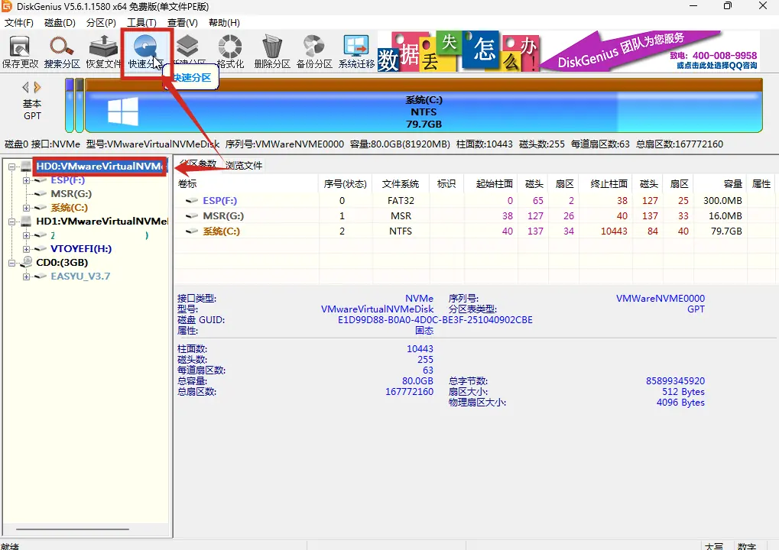779x550 pixels.
Task: Open the Search Partitions (搜索分区) tool
Action: coord(62,52)
